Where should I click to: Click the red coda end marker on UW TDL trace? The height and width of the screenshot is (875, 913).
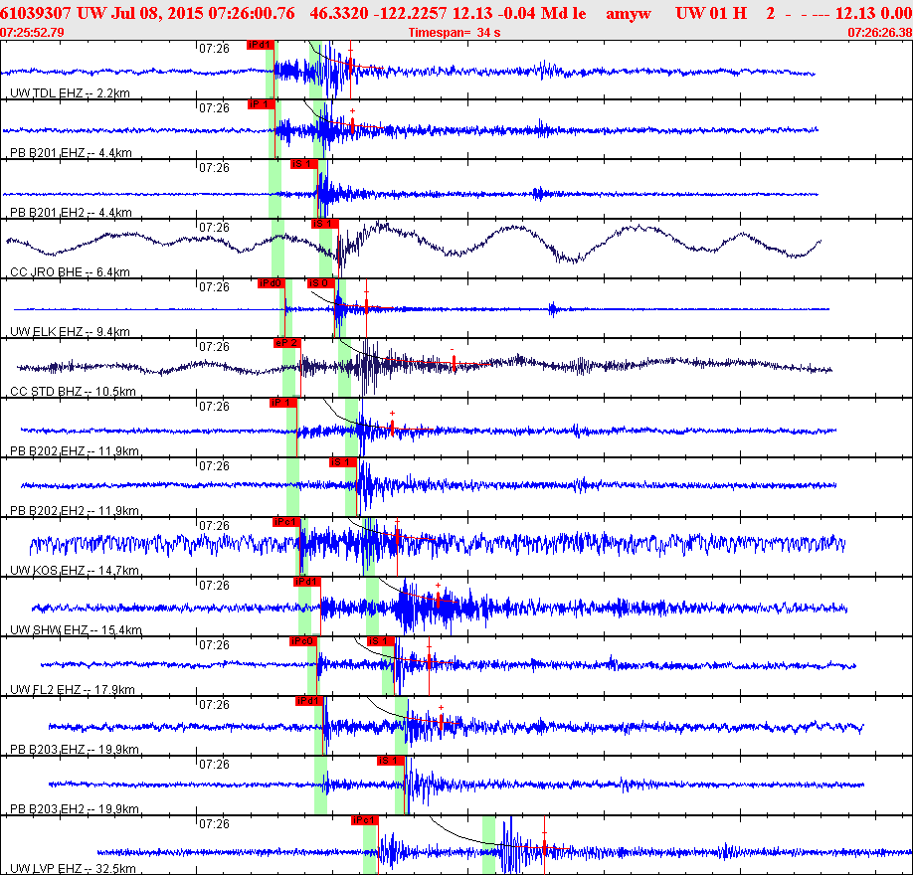point(350,66)
